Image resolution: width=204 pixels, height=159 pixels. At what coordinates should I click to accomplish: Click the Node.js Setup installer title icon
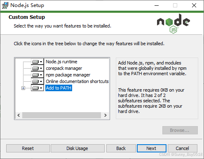(5, 5)
